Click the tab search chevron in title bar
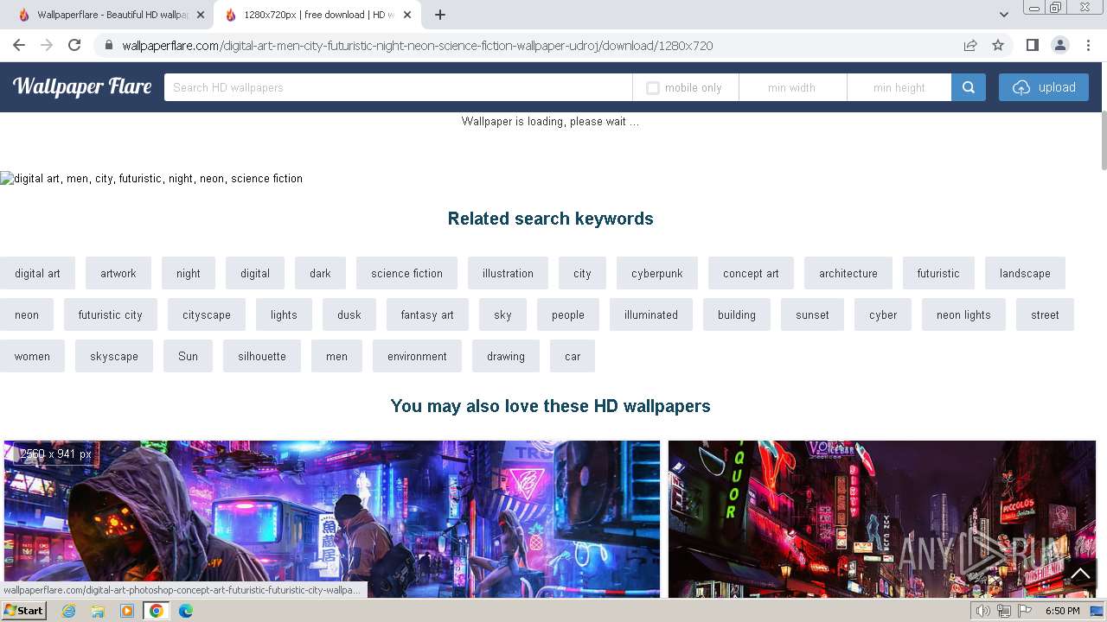The image size is (1107, 622). [x=1004, y=15]
